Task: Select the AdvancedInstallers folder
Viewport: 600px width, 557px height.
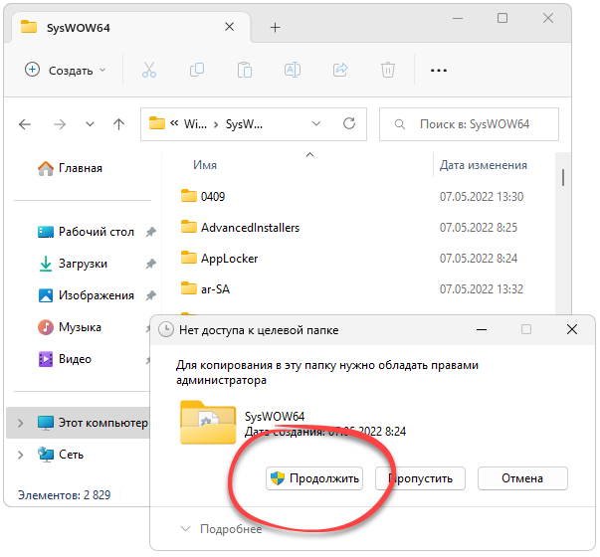Action: [241, 228]
